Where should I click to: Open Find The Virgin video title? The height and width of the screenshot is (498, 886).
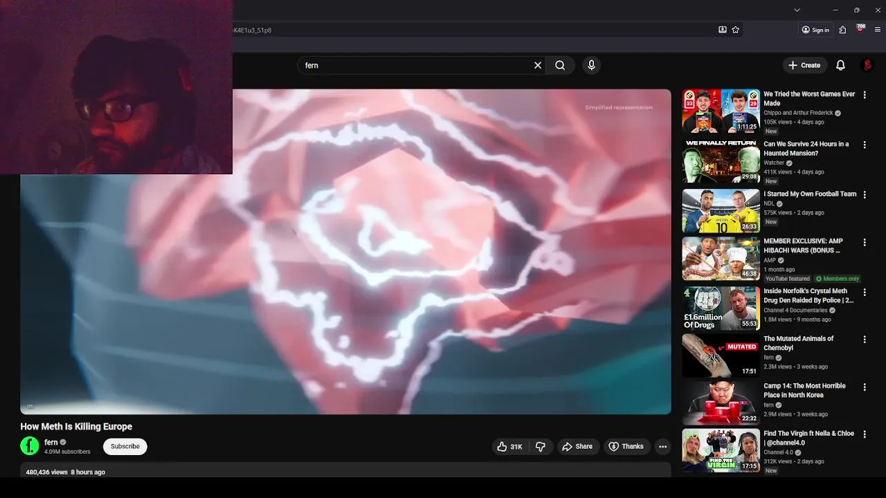click(x=808, y=438)
